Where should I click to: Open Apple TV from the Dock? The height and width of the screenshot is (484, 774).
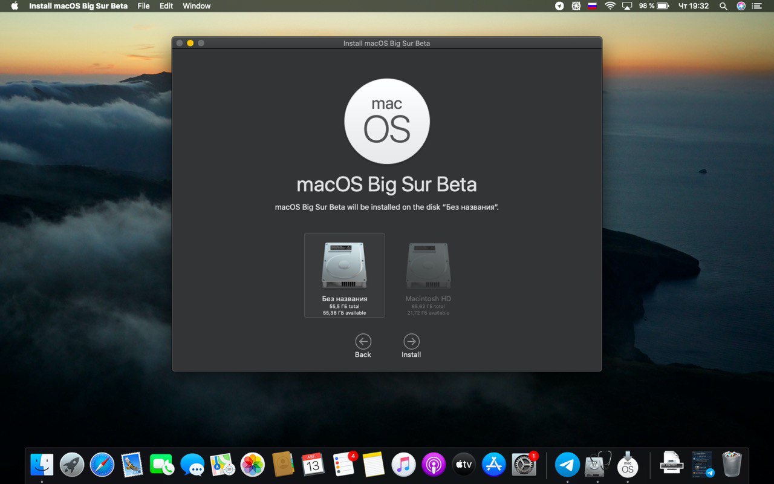click(464, 465)
